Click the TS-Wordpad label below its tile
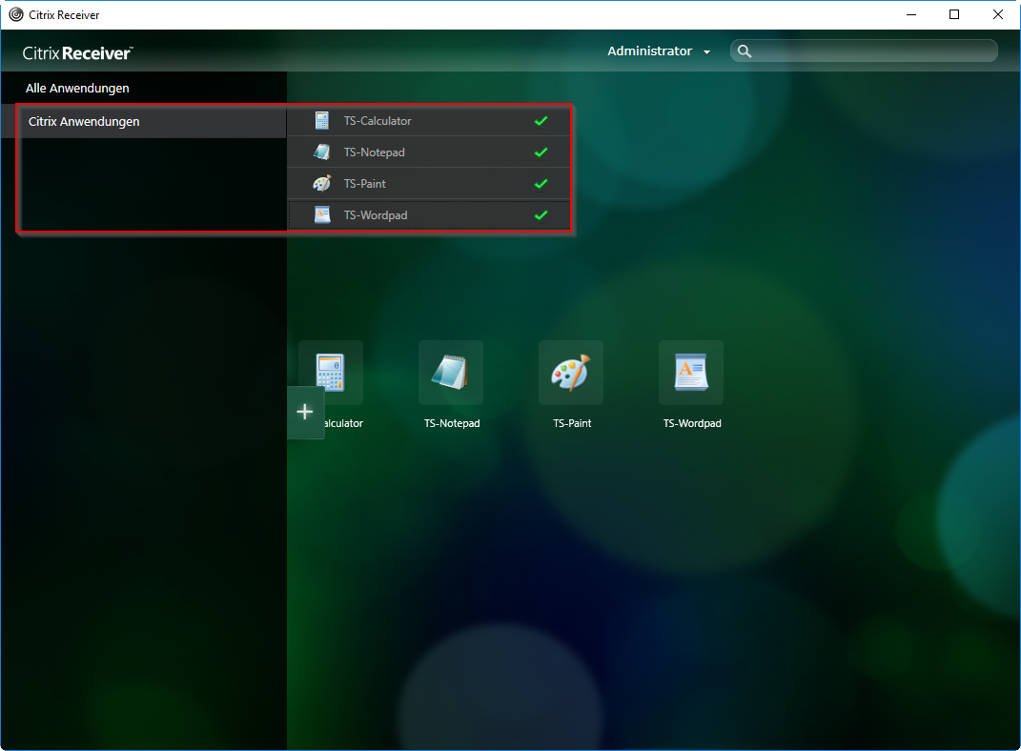The height and width of the screenshot is (751, 1021). [x=692, y=423]
